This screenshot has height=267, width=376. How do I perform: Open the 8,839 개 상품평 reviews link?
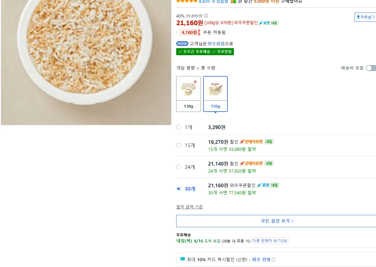click(x=213, y=2)
